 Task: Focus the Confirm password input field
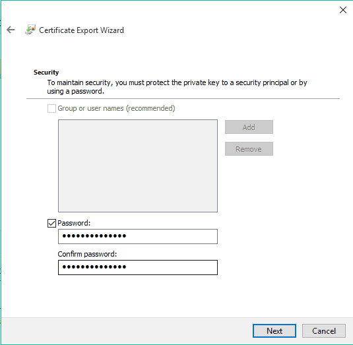click(138, 267)
